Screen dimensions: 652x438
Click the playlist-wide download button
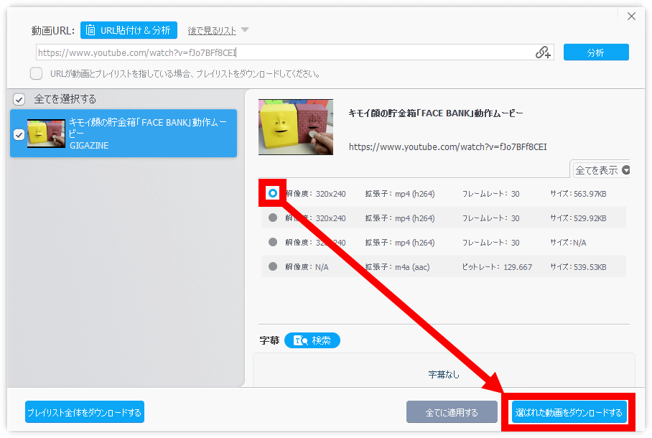coord(85,413)
